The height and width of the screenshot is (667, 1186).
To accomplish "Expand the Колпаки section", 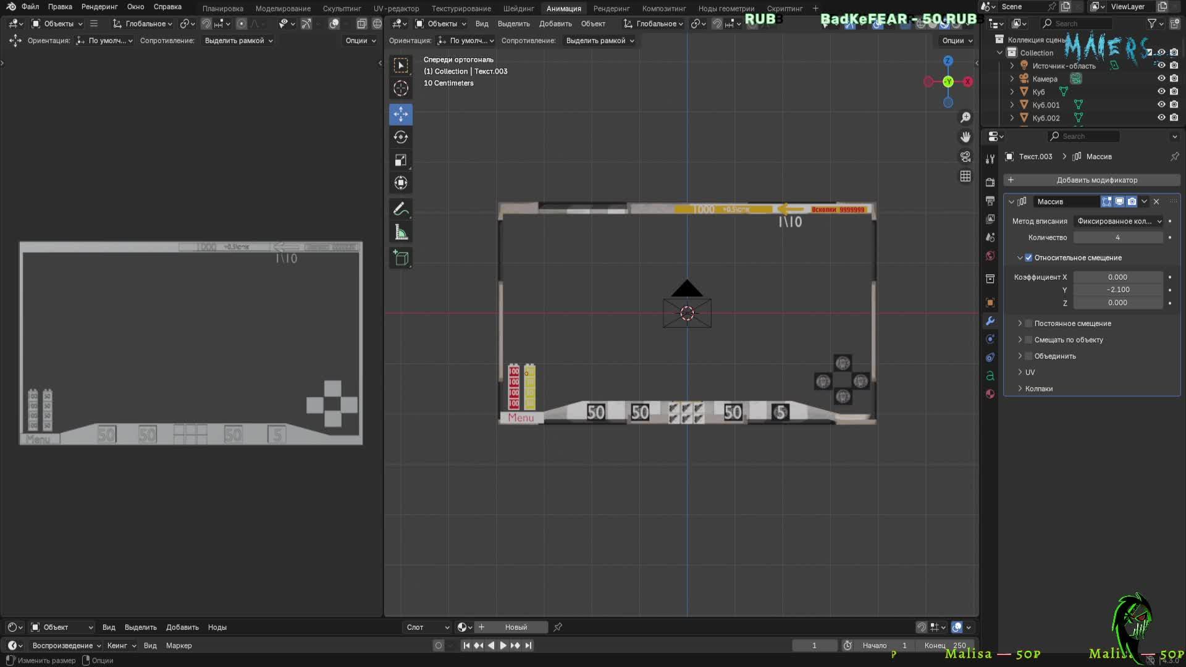I will pos(1020,388).
